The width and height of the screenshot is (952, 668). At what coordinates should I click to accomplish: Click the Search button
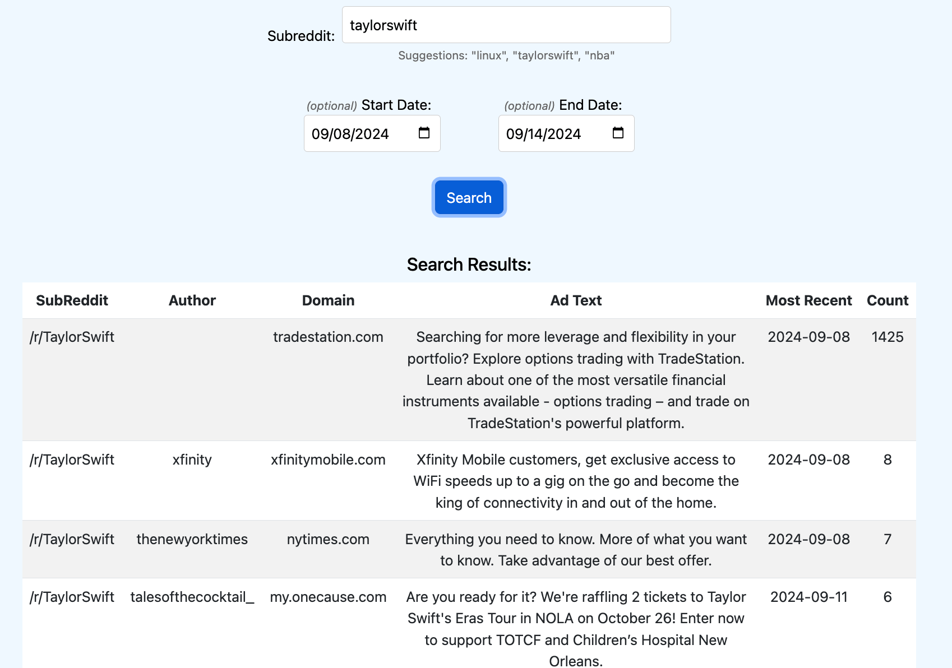469,197
